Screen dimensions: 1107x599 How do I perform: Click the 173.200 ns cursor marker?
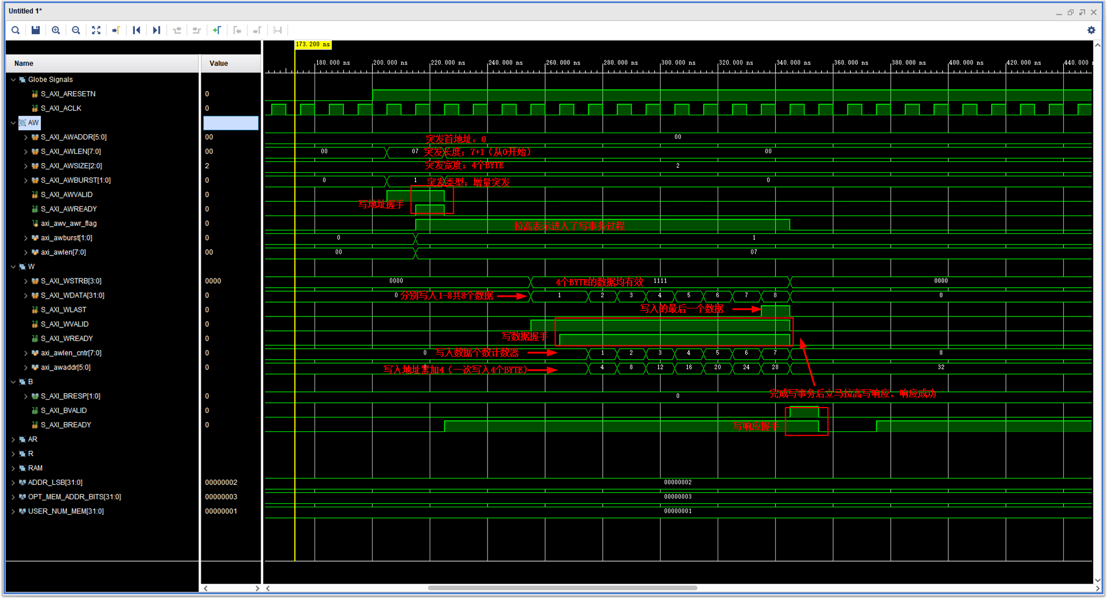pos(312,44)
